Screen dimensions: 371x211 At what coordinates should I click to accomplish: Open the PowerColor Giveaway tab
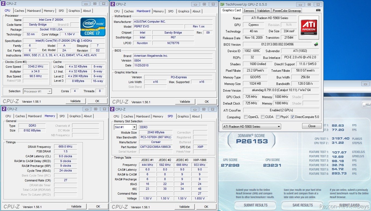pyautogui.click(x=287, y=11)
